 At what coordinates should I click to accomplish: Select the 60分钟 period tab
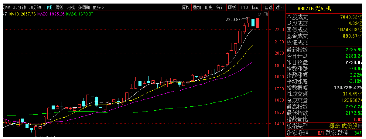[35, 7]
